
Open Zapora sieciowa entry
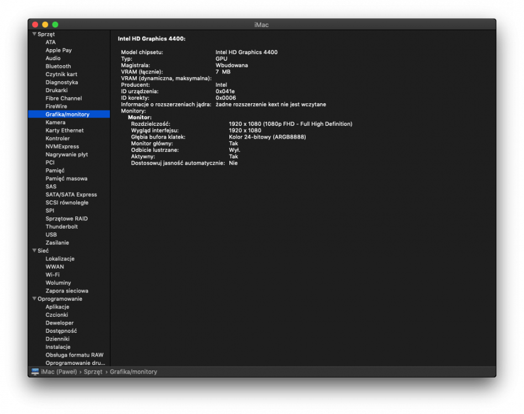67,290
